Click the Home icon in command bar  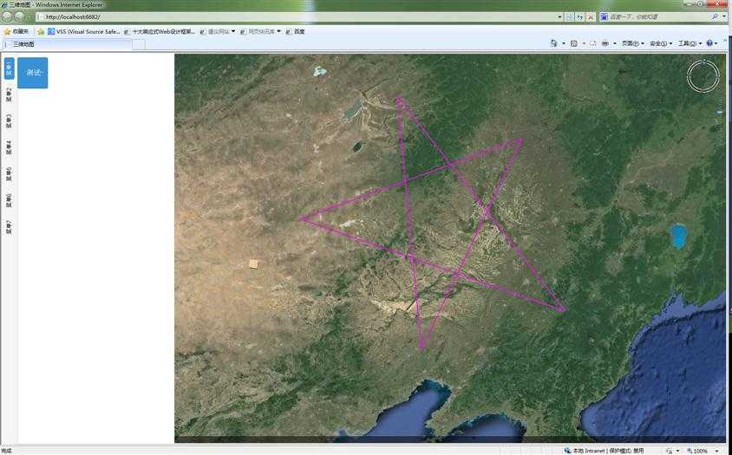[x=553, y=43]
